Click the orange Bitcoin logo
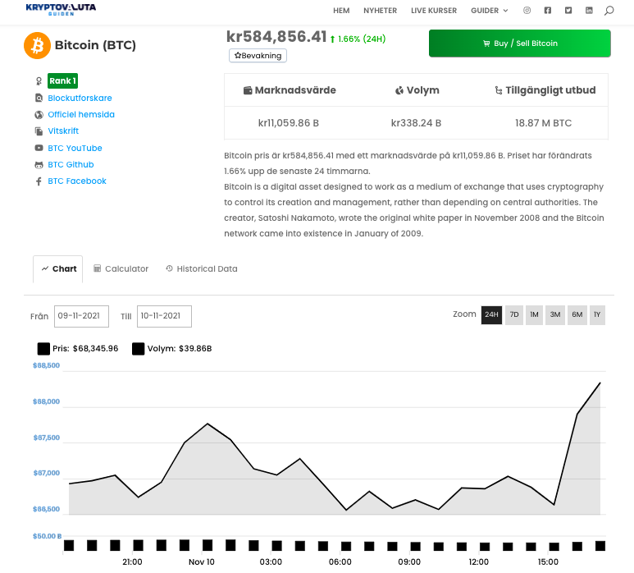 coord(37,45)
